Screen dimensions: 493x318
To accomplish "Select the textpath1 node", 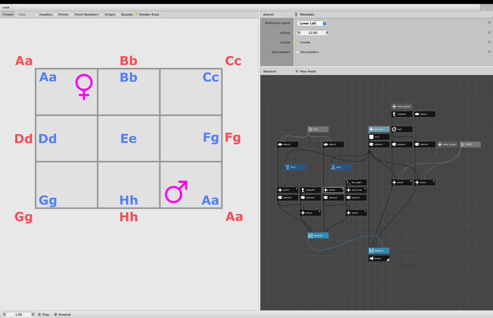I will (x=402, y=114).
